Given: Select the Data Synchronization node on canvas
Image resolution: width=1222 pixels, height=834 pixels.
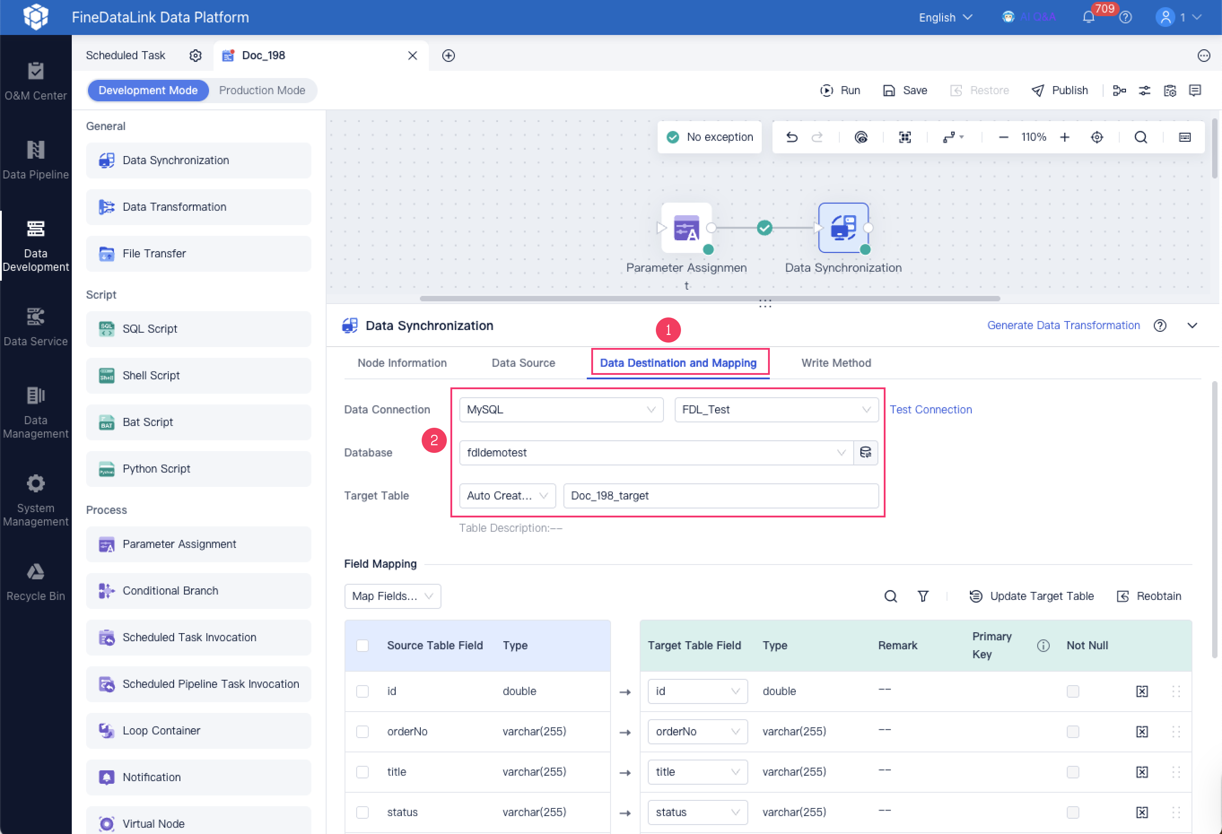Looking at the screenshot, I should pos(843,228).
